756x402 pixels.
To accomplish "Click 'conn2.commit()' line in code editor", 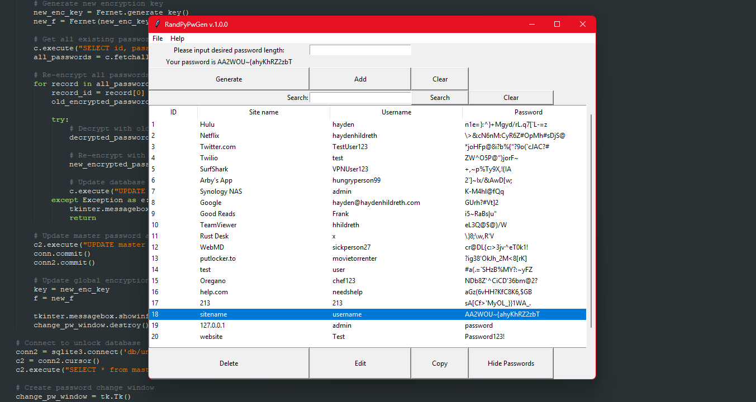I will point(64,262).
